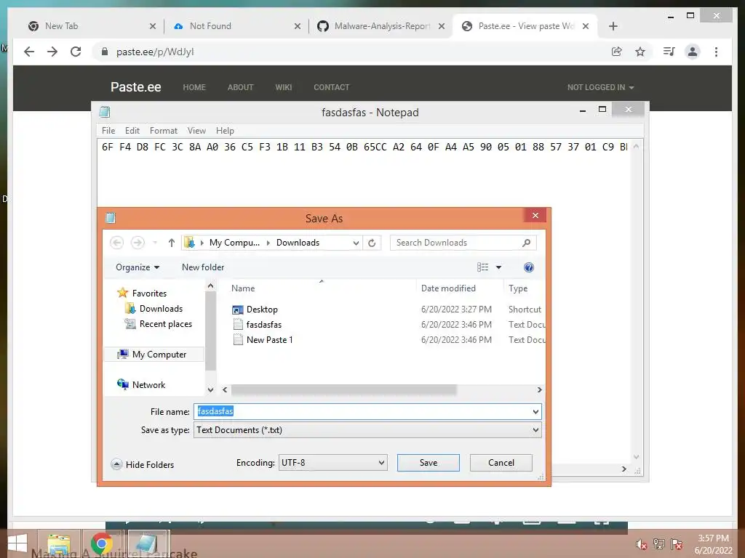The width and height of the screenshot is (745, 558).
Task: Open view options dropdown arrow
Action: click(x=498, y=267)
